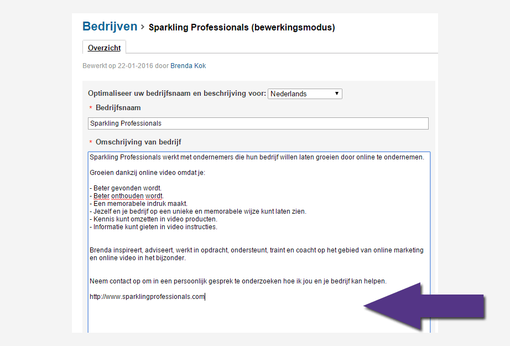Place cursor in sparklingprofessionals.com URL text
Viewport: 510px width, 346px height.
tap(147, 297)
